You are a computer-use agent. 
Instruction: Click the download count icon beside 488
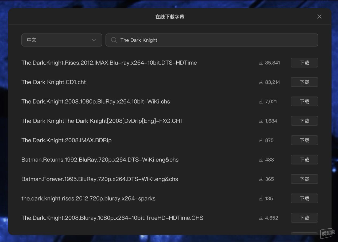tap(261, 160)
